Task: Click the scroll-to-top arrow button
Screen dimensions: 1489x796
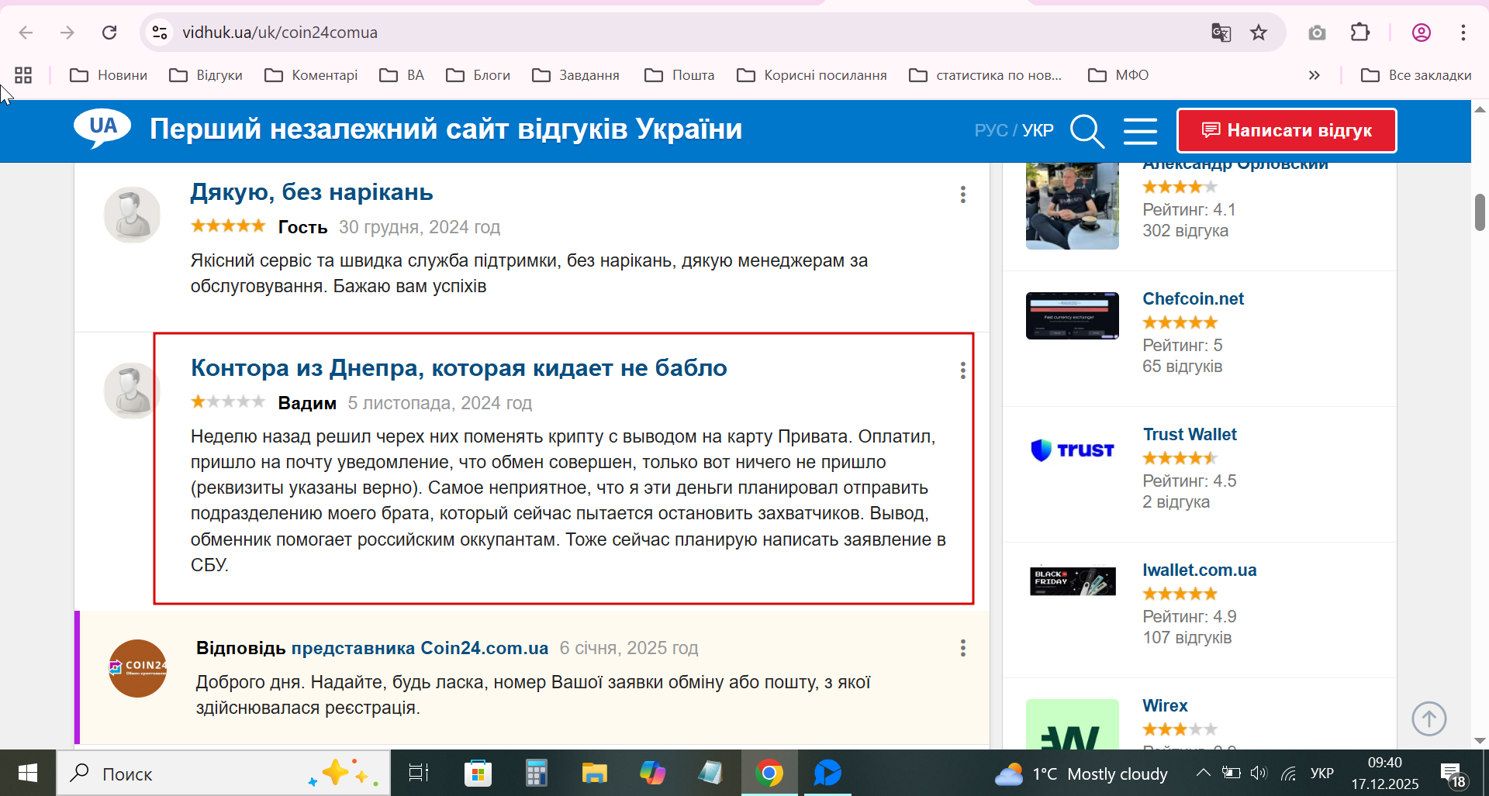Action: [1429, 718]
